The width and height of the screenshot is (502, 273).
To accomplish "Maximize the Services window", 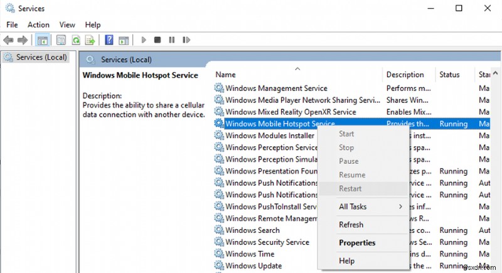I will [459, 8].
